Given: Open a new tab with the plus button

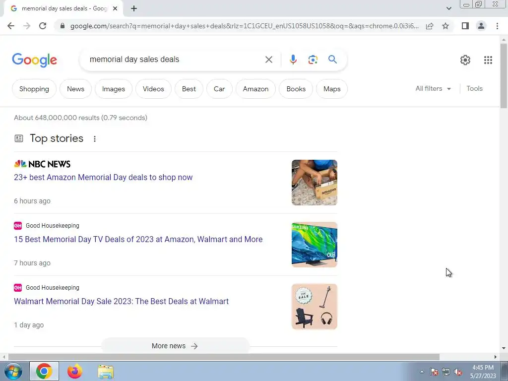Looking at the screenshot, I should 134,9.
